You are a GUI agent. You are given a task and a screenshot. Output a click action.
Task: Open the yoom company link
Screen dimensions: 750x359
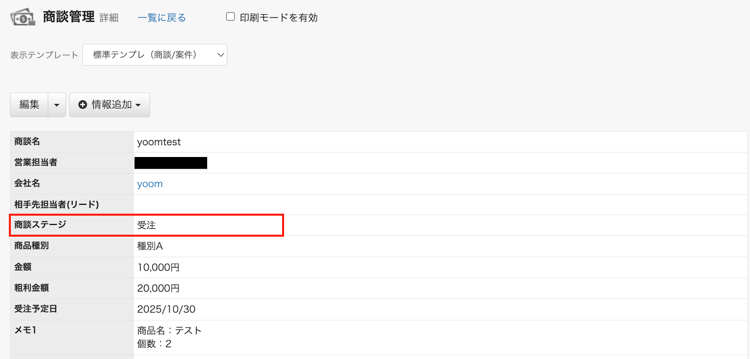[150, 184]
